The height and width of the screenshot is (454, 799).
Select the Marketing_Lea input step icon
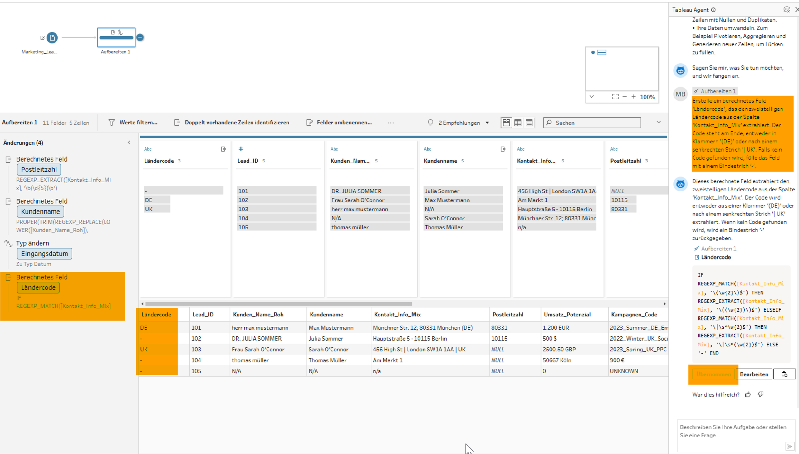[52, 38]
